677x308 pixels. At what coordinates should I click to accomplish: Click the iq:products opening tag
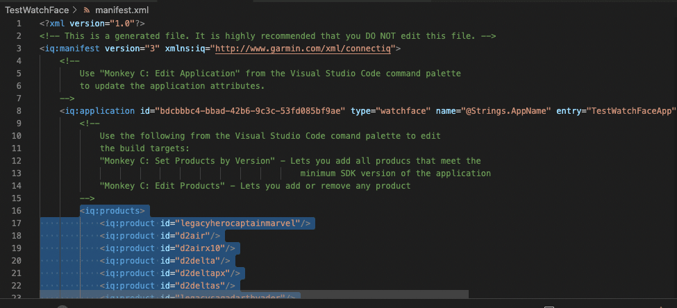click(112, 211)
